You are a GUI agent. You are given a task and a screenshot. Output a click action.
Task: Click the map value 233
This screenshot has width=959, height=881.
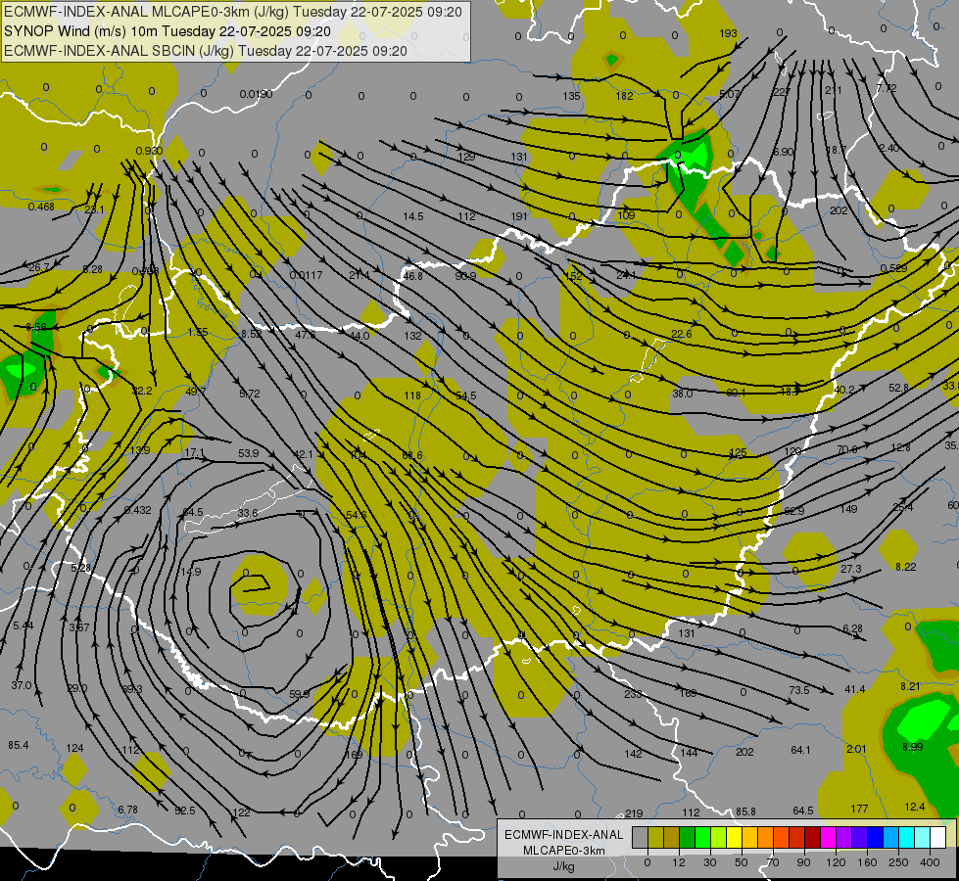[633, 694]
